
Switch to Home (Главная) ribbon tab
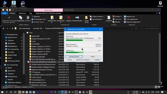(12, 13)
